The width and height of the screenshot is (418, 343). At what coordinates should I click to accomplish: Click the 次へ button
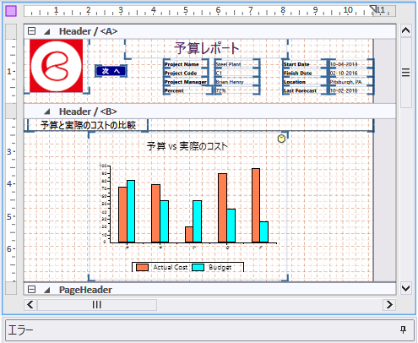111,71
